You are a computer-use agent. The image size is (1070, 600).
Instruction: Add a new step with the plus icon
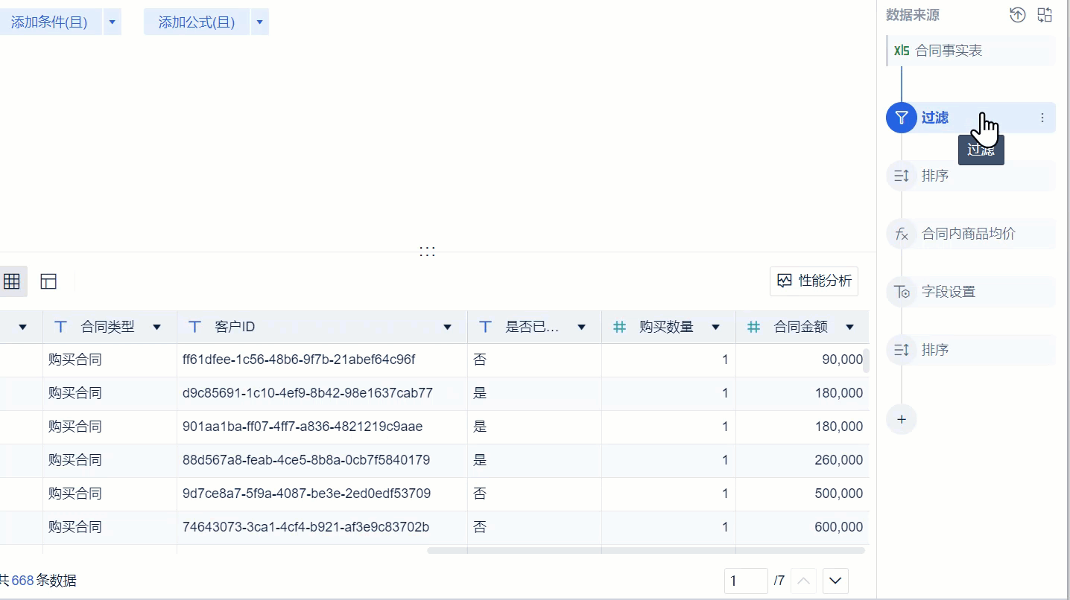[902, 419]
